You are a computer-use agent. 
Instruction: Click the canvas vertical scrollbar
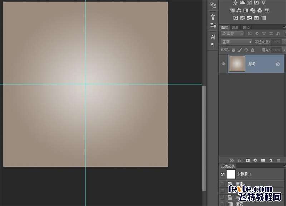point(204,138)
